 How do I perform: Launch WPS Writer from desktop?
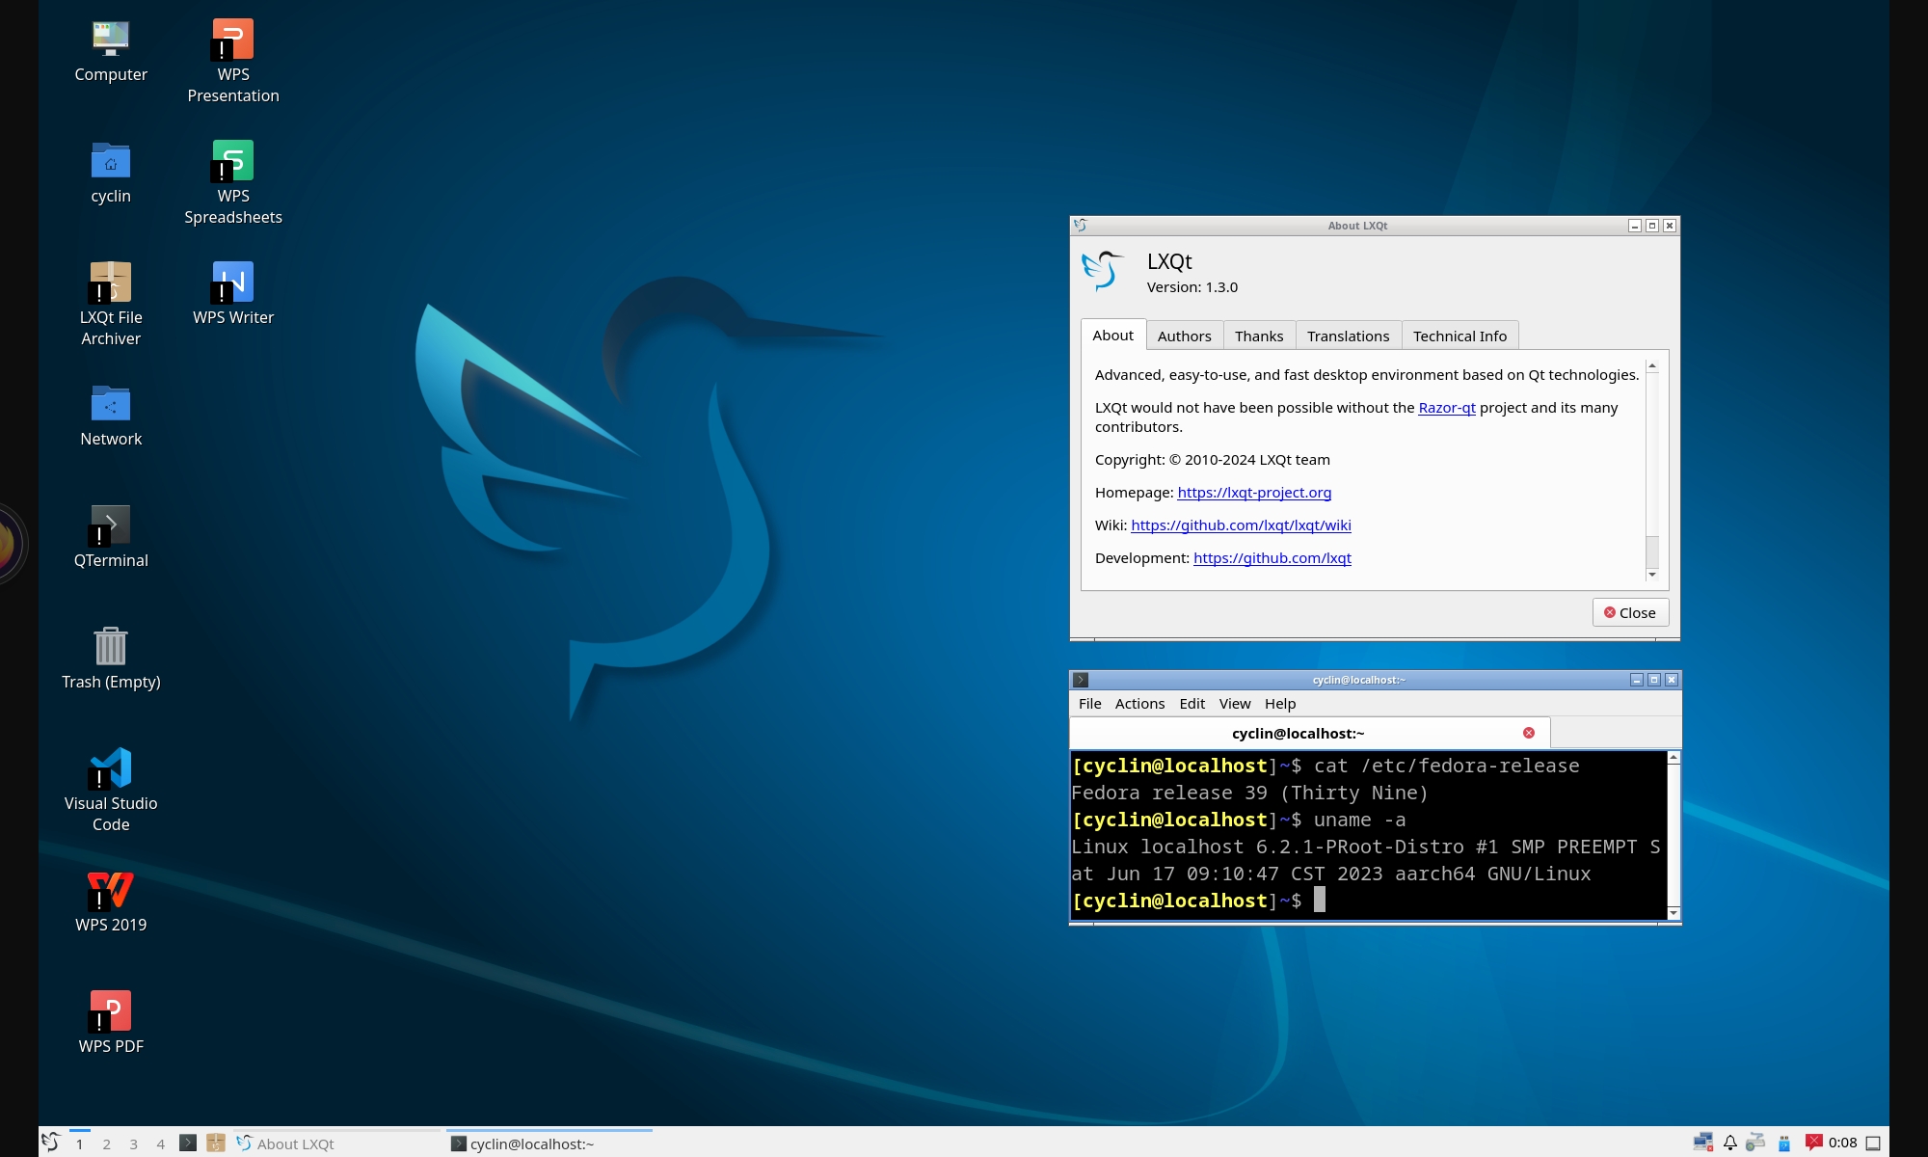(233, 295)
